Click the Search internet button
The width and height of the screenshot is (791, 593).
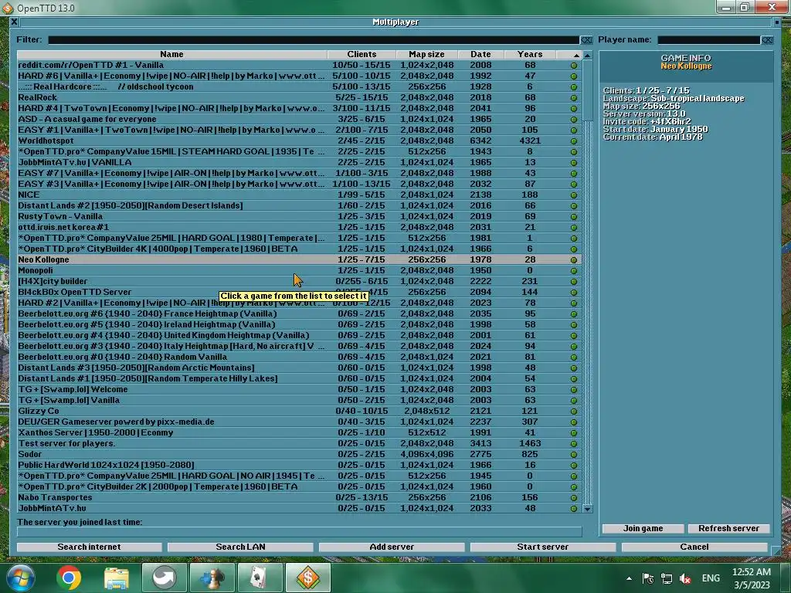click(90, 547)
